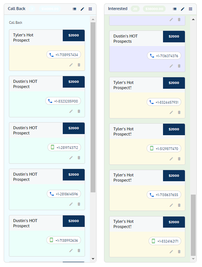The height and width of the screenshot is (267, 202).
Task: Delete card with phone +1-7138957434
Action: [x=79, y=65]
